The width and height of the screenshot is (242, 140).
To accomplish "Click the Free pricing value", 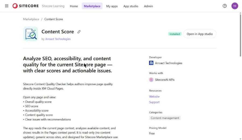I will pyautogui.click(x=152, y=133).
